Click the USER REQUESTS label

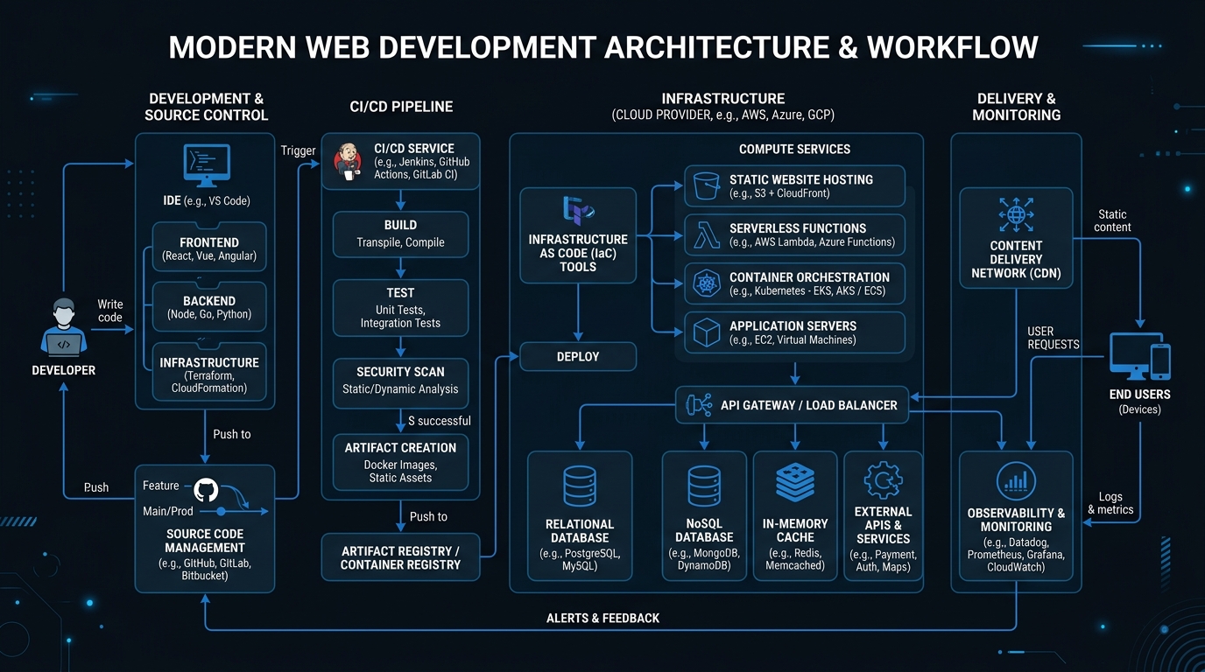(1053, 338)
